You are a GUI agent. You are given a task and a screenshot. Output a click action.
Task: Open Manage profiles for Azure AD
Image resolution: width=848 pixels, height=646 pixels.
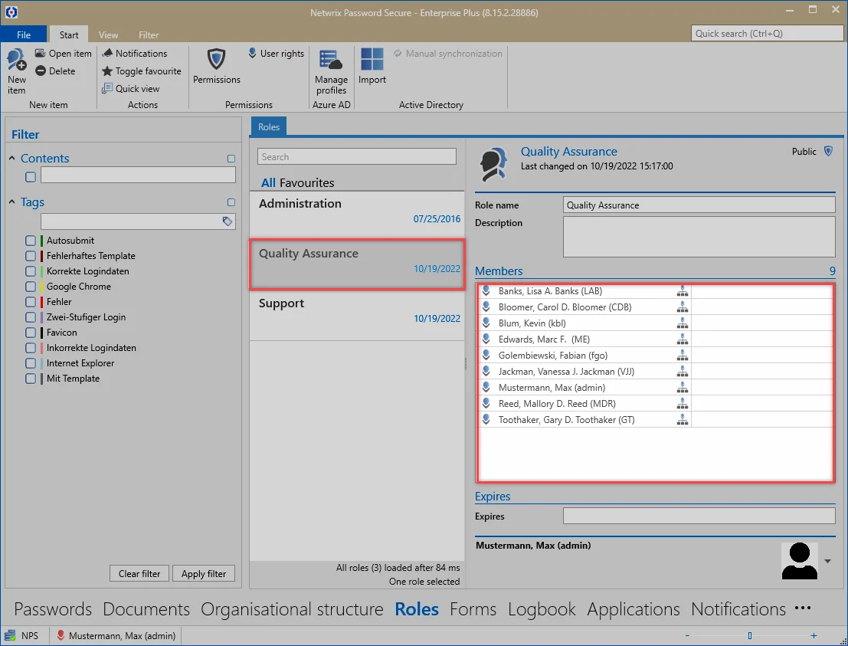[331, 60]
